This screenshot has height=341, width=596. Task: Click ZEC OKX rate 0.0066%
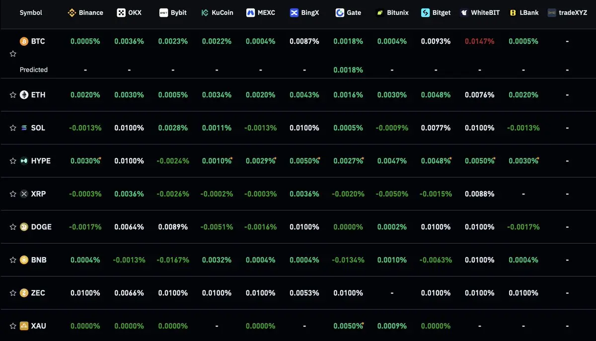pyautogui.click(x=129, y=293)
